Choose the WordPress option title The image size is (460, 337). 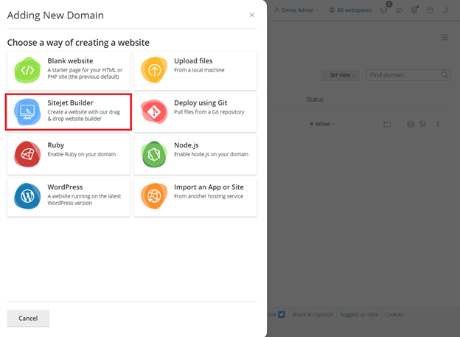pyautogui.click(x=65, y=187)
